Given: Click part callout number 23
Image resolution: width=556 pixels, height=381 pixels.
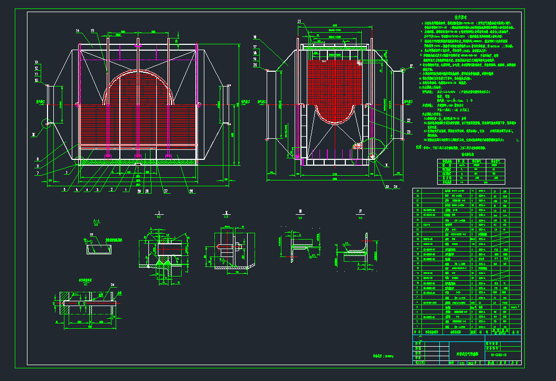Looking at the screenshot, I should click(408, 131).
